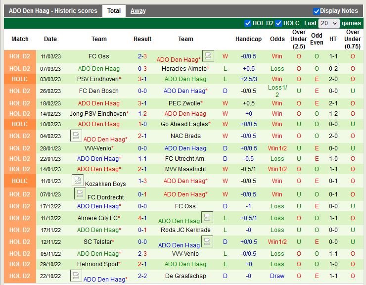Click Jong PSV Eindhoven team name
The width and height of the screenshot is (366, 285).
[x=99, y=114]
